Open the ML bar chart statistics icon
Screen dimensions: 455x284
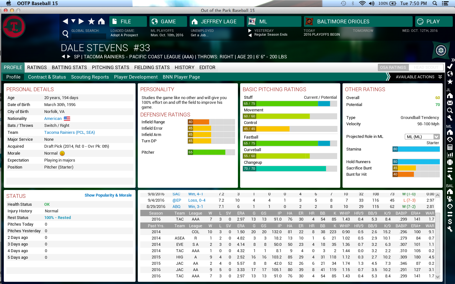[x=450, y=155]
